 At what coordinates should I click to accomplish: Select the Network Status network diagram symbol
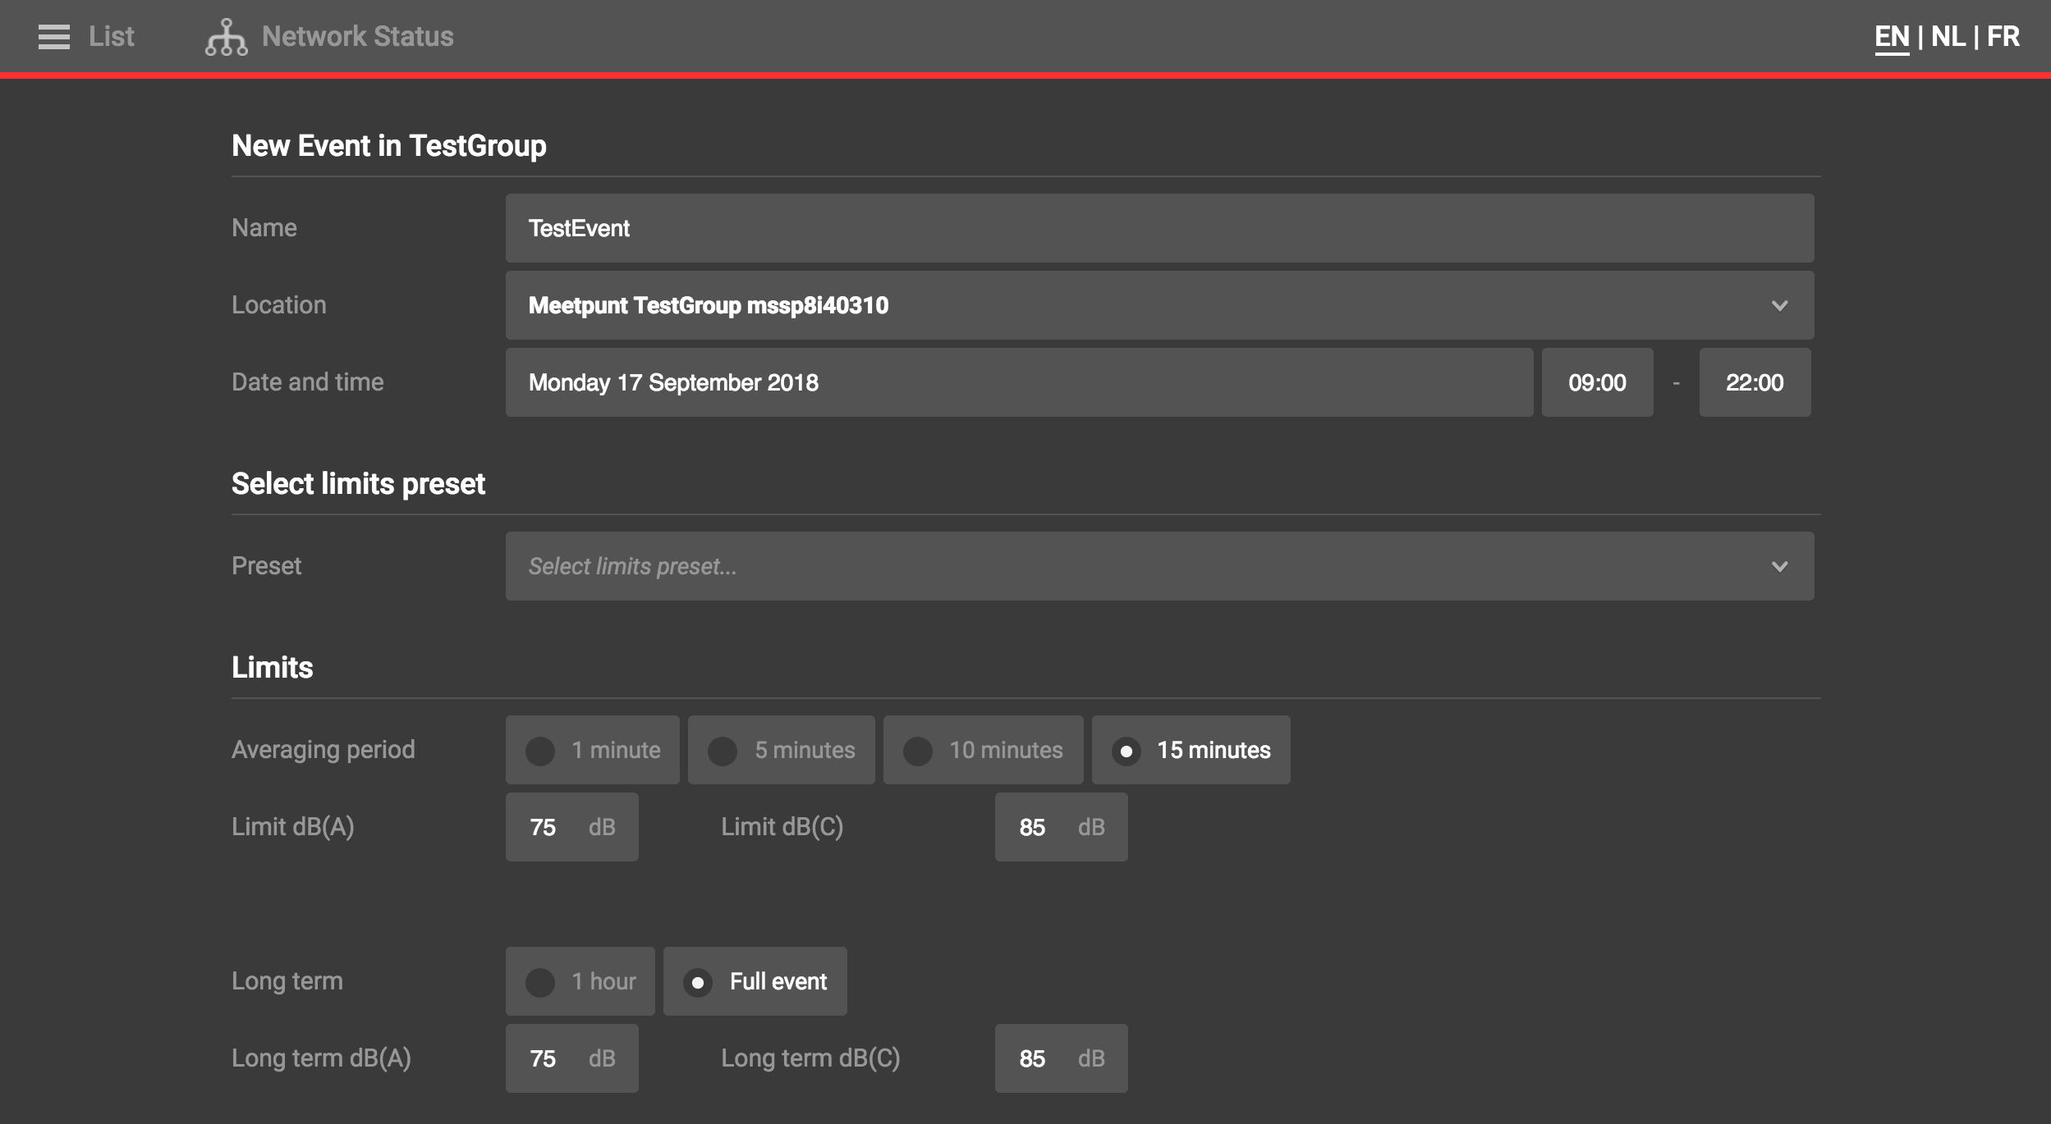tap(227, 36)
